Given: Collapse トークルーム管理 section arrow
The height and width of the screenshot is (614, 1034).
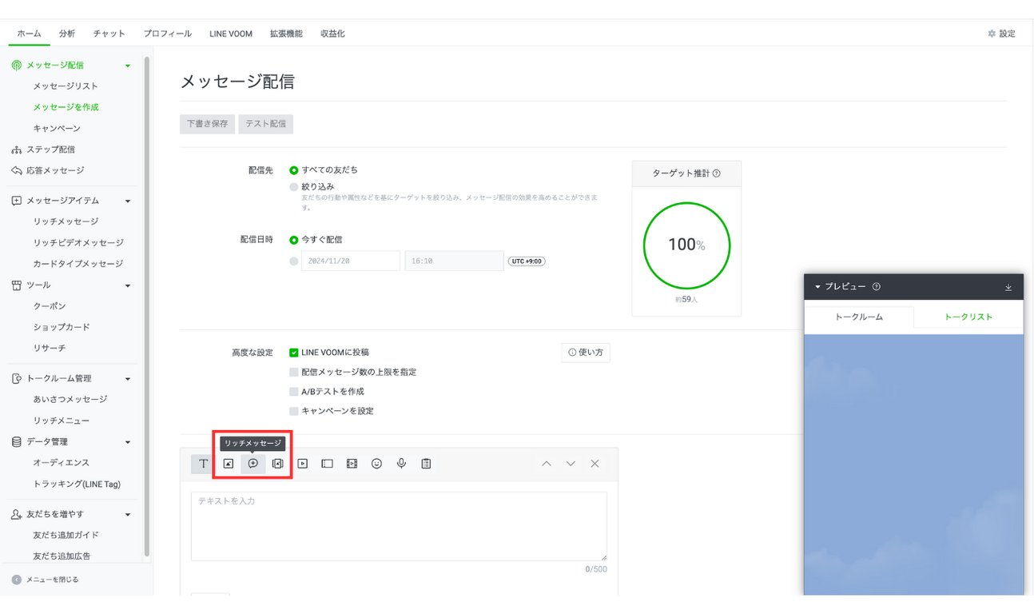Looking at the screenshot, I should [x=128, y=379].
